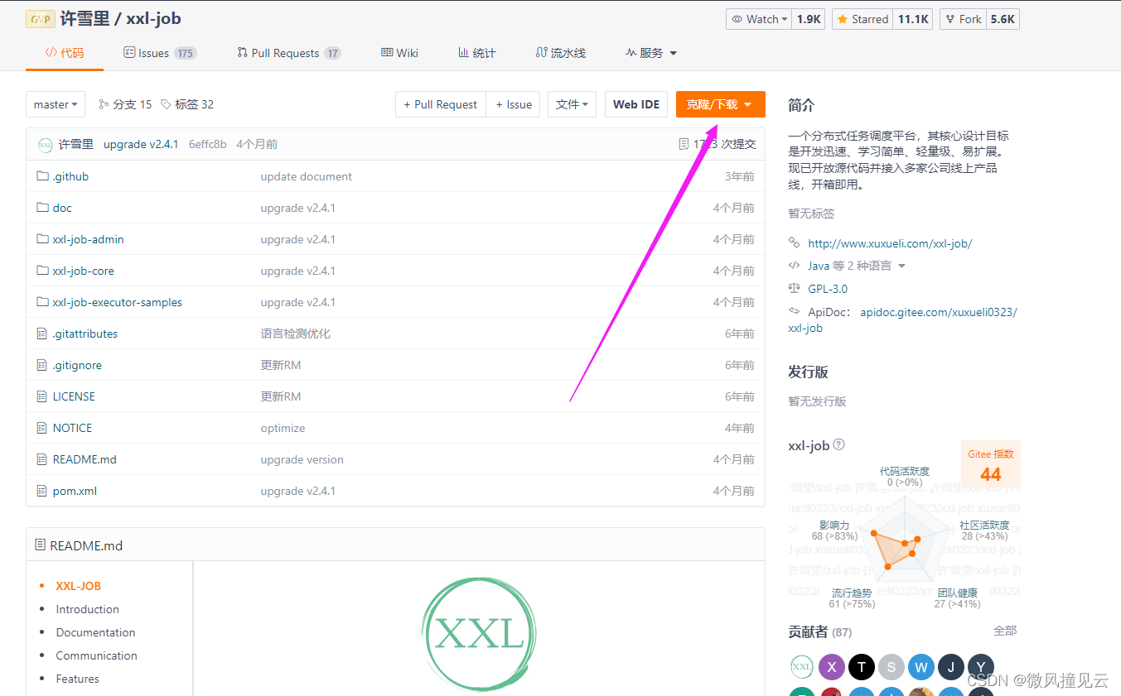Viewport: 1121px width, 696px height.
Task: Click the XXL contributor avatar
Action: 801,666
